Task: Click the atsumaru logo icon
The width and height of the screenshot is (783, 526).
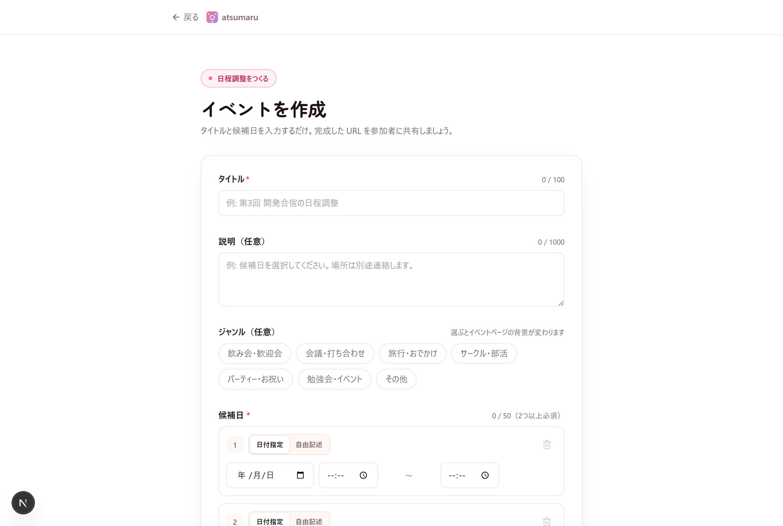Action: tap(212, 17)
